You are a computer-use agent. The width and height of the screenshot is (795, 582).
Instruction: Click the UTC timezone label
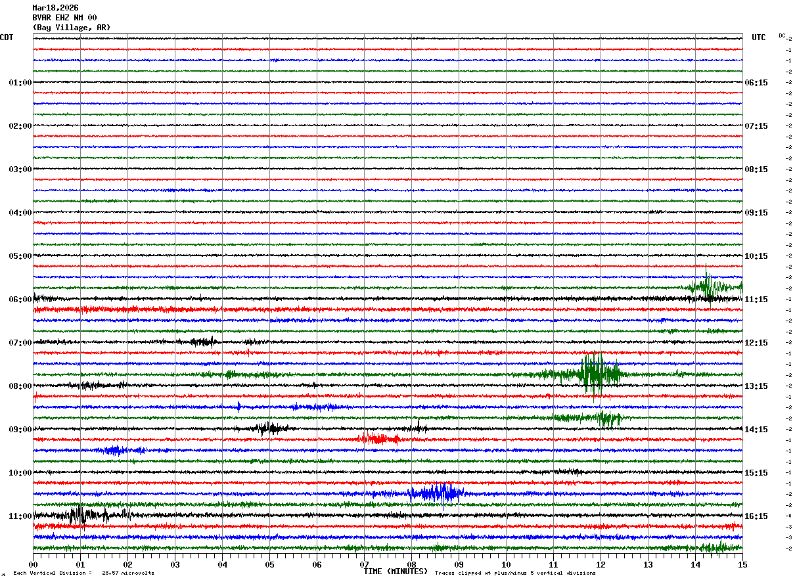(759, 37)
